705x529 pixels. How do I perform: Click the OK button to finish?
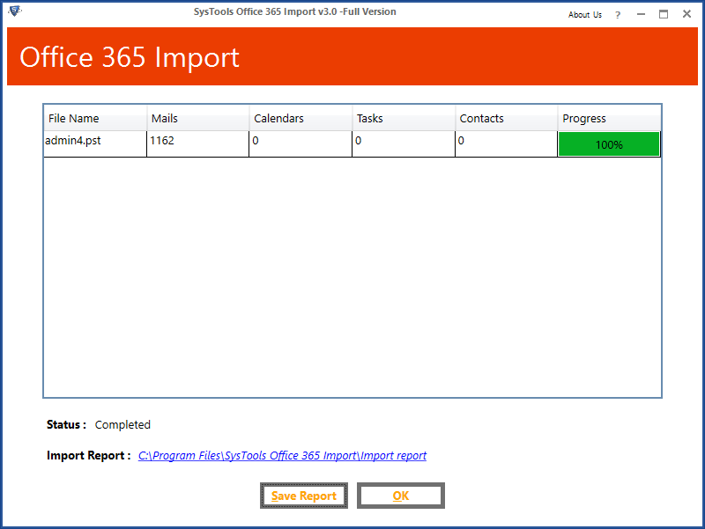pos(400,495)
